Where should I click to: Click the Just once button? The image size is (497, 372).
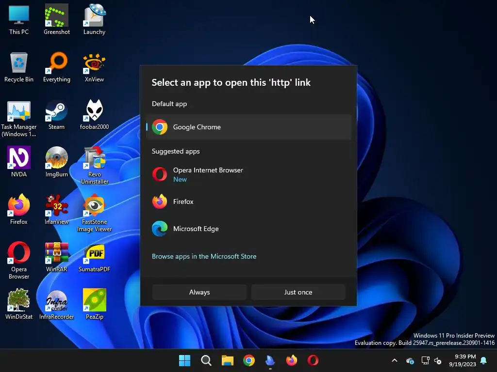[x=298, y=292]
